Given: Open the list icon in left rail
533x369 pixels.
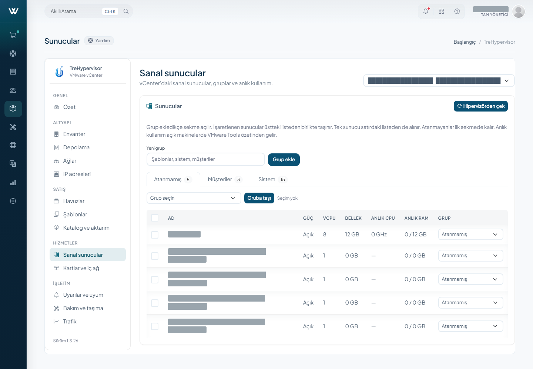Looking at the screenshot, I should (13, 72).
